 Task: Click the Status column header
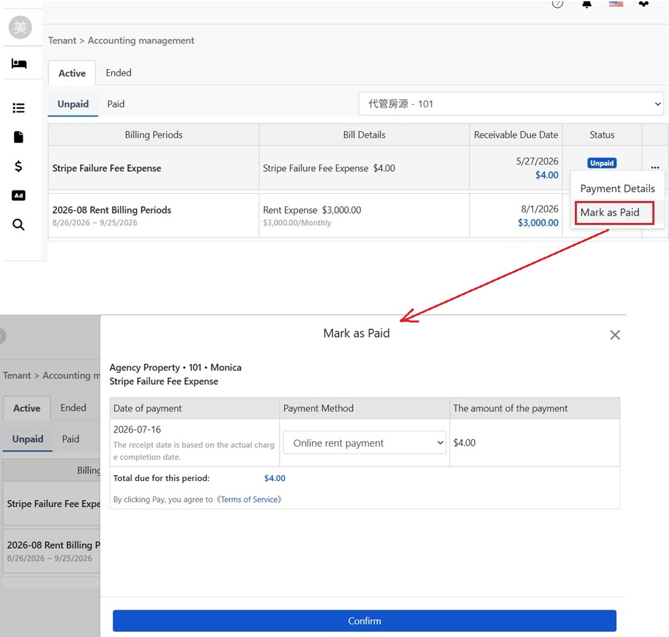(601, 135)
